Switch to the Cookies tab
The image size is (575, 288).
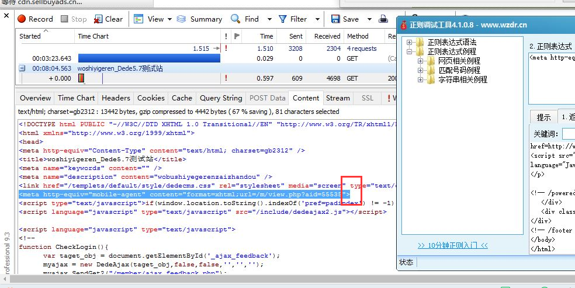click(x=151, y=98)
